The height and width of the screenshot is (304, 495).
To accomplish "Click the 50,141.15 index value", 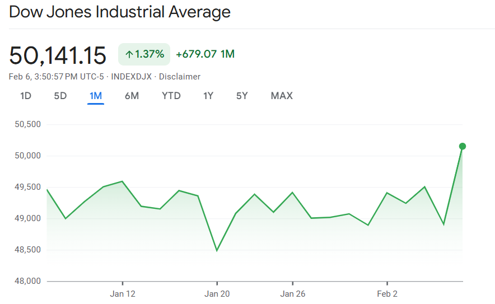I will [58, 55].
